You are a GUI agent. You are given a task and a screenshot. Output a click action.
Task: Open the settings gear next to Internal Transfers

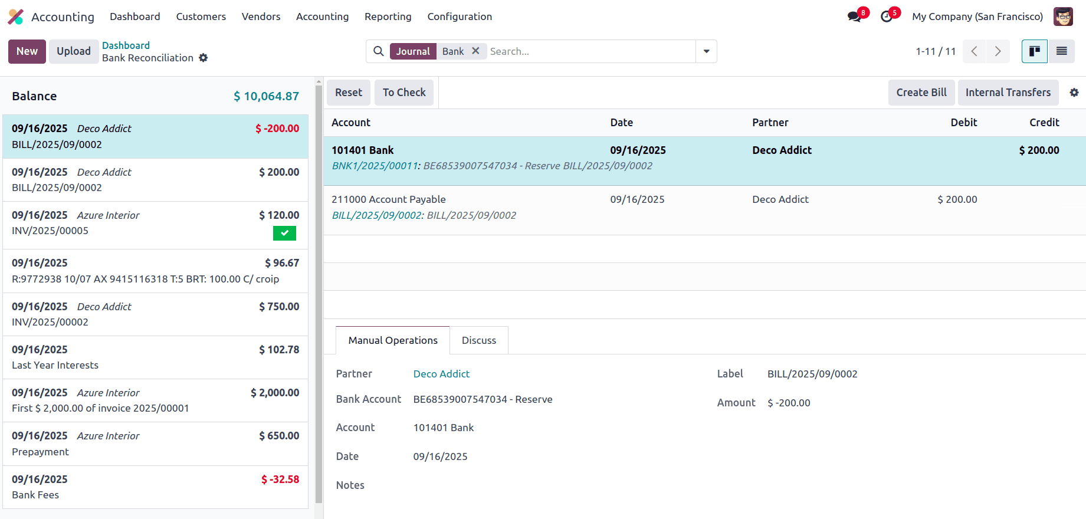coord(1074,93)
